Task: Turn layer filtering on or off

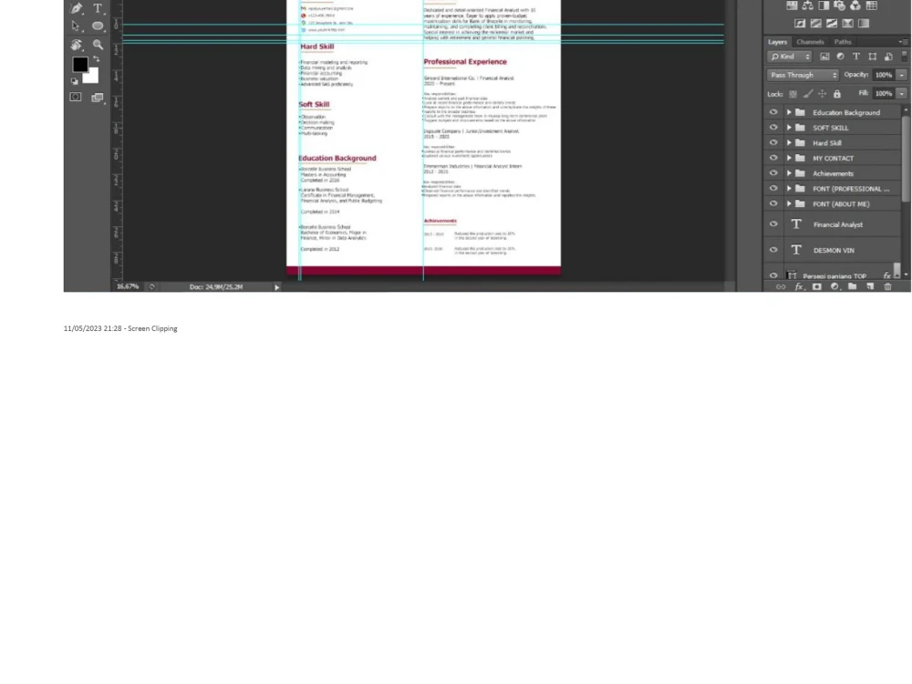Action: click(x=904, y=56)
